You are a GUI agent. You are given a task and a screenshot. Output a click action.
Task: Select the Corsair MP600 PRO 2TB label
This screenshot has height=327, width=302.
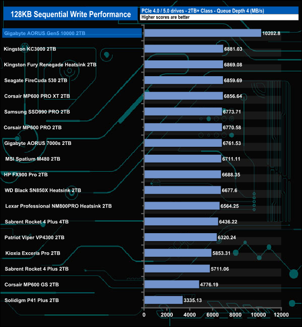coord(33,127)
